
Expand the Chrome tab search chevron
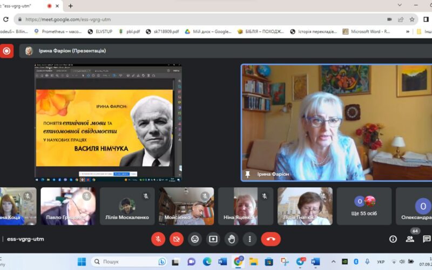(x=400, y=5)
